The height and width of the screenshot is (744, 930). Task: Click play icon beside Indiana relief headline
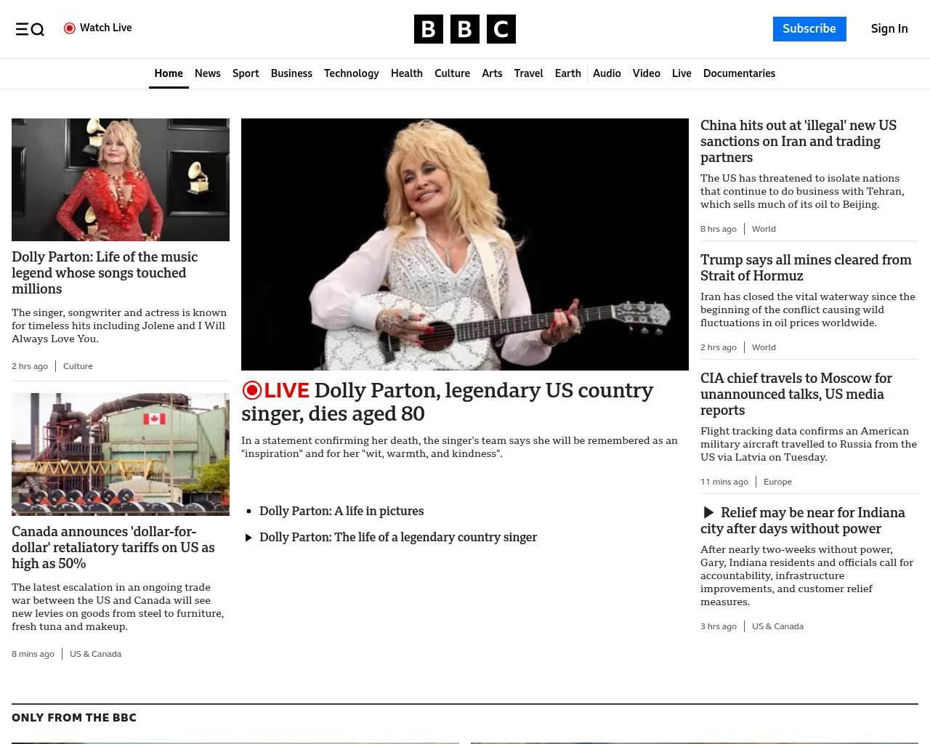click(x=708, y=513)
